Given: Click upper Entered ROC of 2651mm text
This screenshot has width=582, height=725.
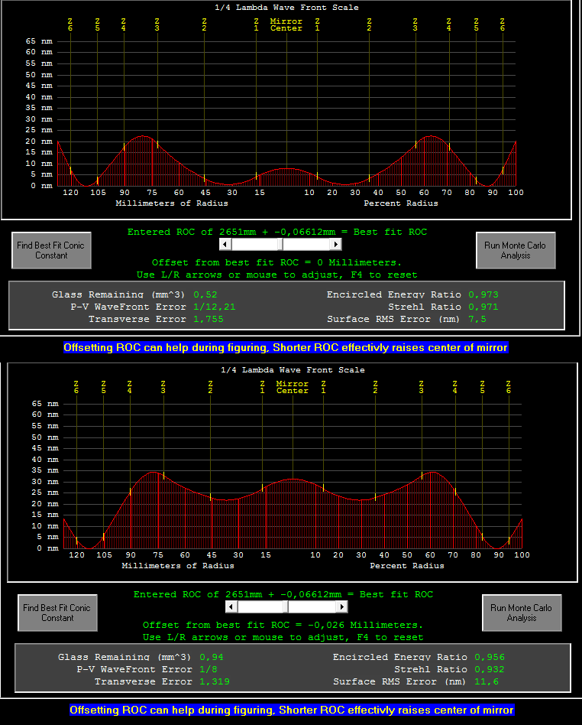Looking at the screenshot, I should (277, 232).
